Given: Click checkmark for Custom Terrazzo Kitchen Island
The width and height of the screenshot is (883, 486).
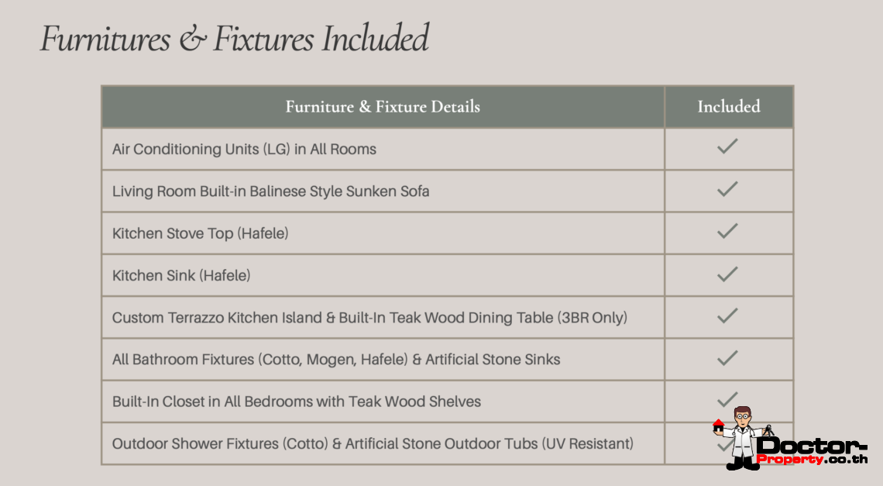Looking at the screenshot, I should pos(727,315).
